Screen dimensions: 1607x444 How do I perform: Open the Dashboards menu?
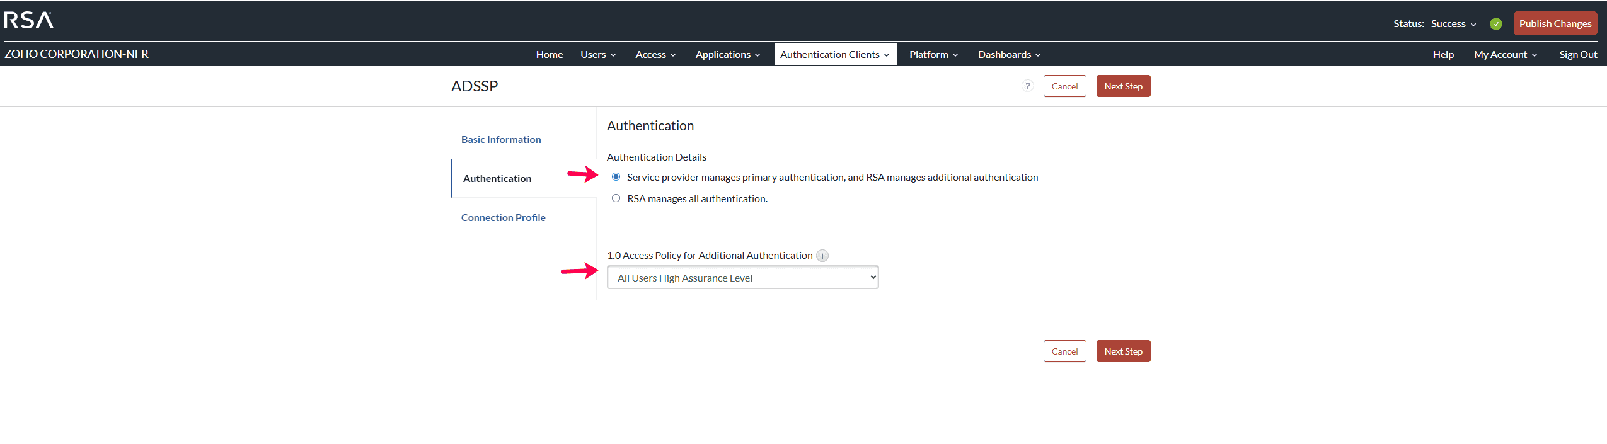point(1008,55)
